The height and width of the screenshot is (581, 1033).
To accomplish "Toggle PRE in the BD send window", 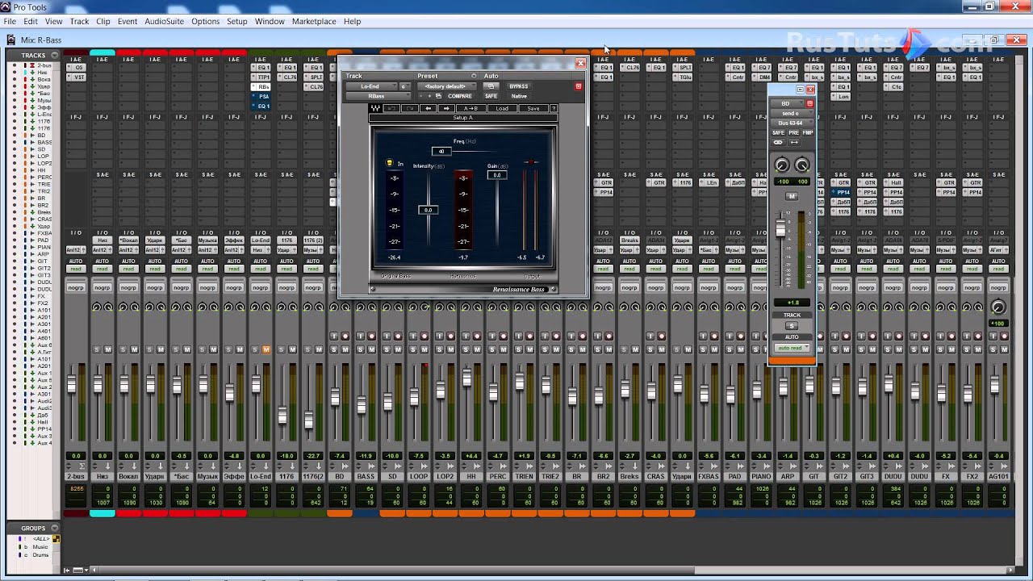I will [x=794, y=132].
